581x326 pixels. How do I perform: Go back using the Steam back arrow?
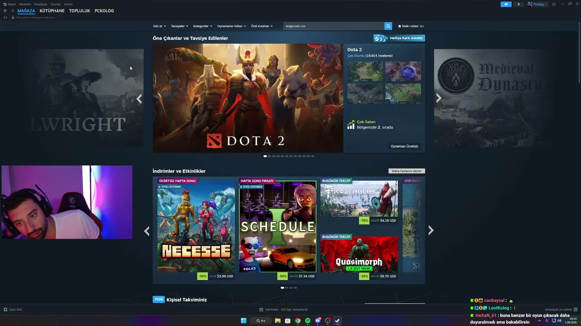5,11
